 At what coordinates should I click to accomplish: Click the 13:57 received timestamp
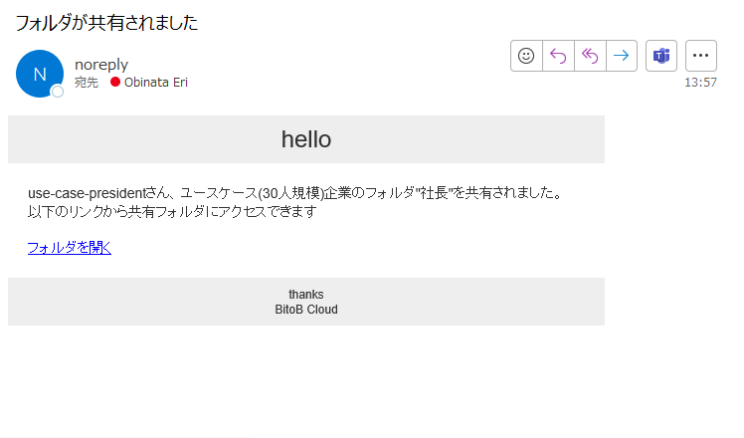700,83
